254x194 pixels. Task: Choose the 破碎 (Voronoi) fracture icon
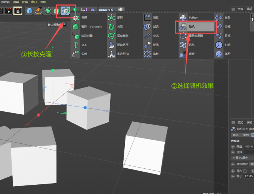coord(76,27)
